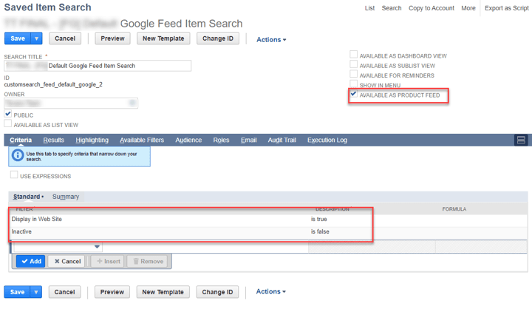The height and width of the screenshot is (312, 532).
Task: Click the Insert filter button
Action: tap(108, 262)
